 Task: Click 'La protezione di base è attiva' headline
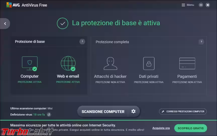[x=116, y=23]
